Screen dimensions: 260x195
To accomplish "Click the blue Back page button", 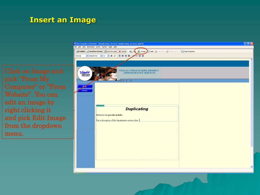I will 85,86.
